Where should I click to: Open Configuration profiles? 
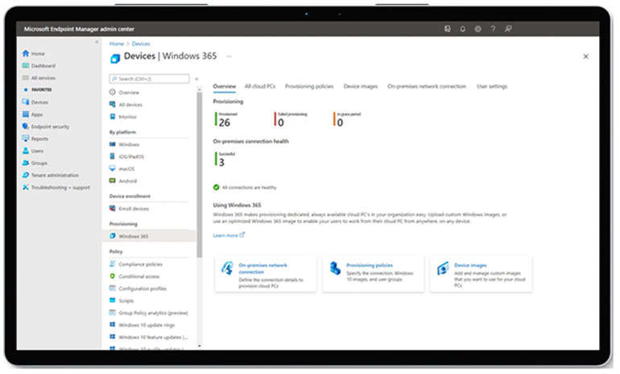tap(138, 289)
